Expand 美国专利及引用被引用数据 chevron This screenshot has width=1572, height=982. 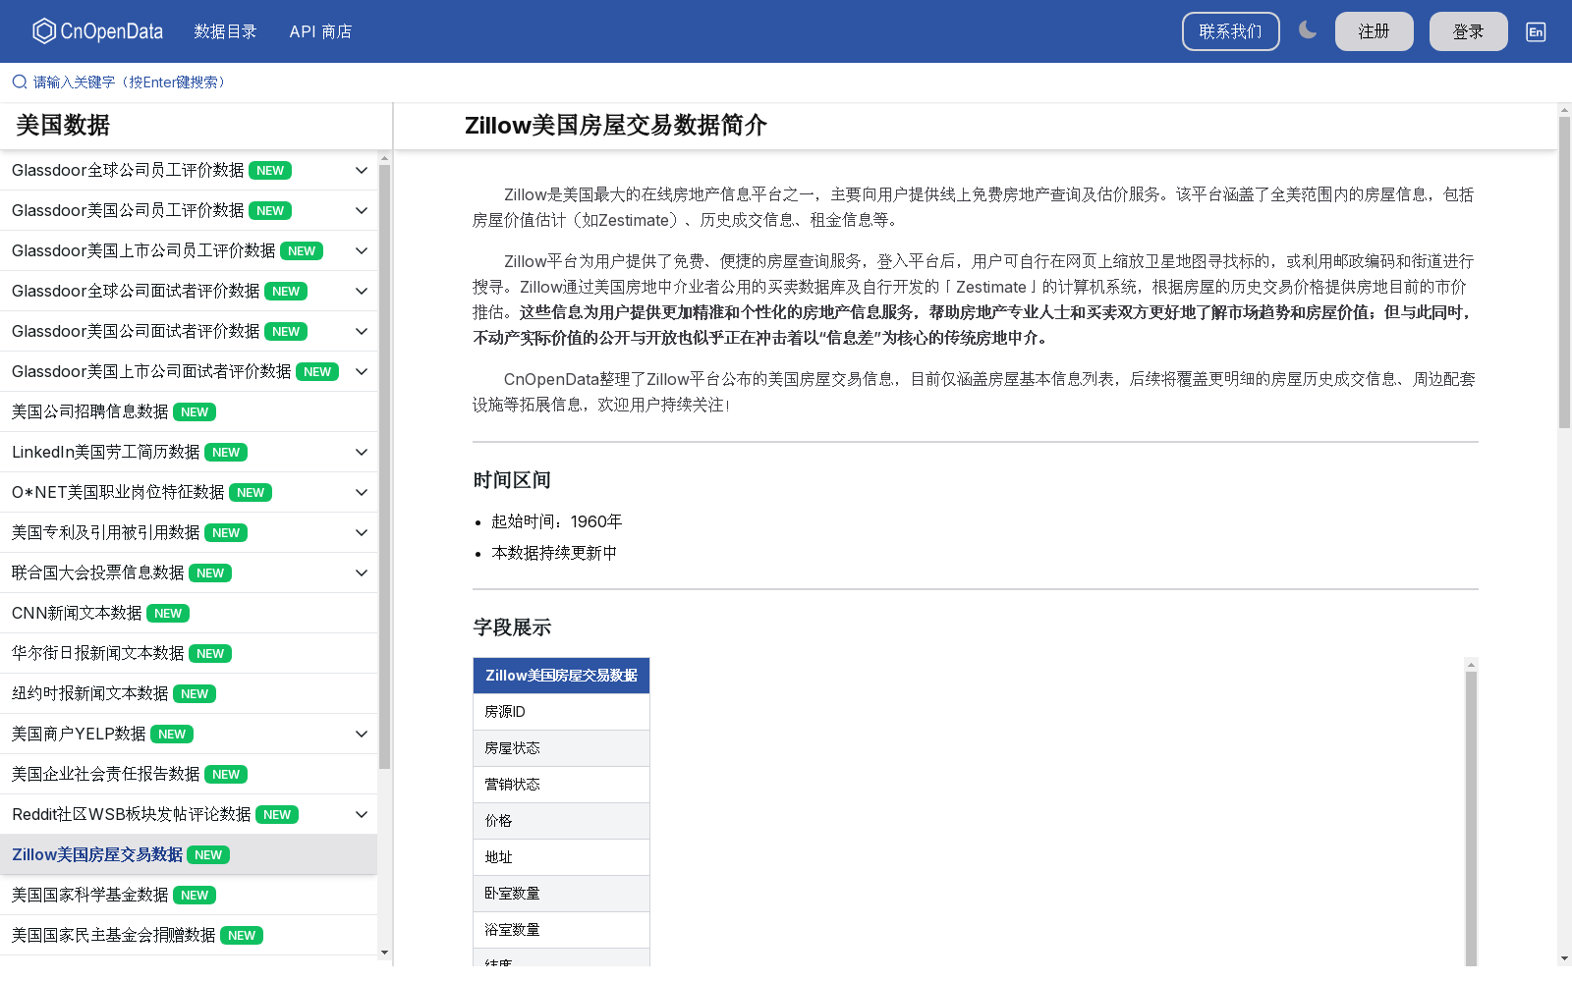point(362,532)
